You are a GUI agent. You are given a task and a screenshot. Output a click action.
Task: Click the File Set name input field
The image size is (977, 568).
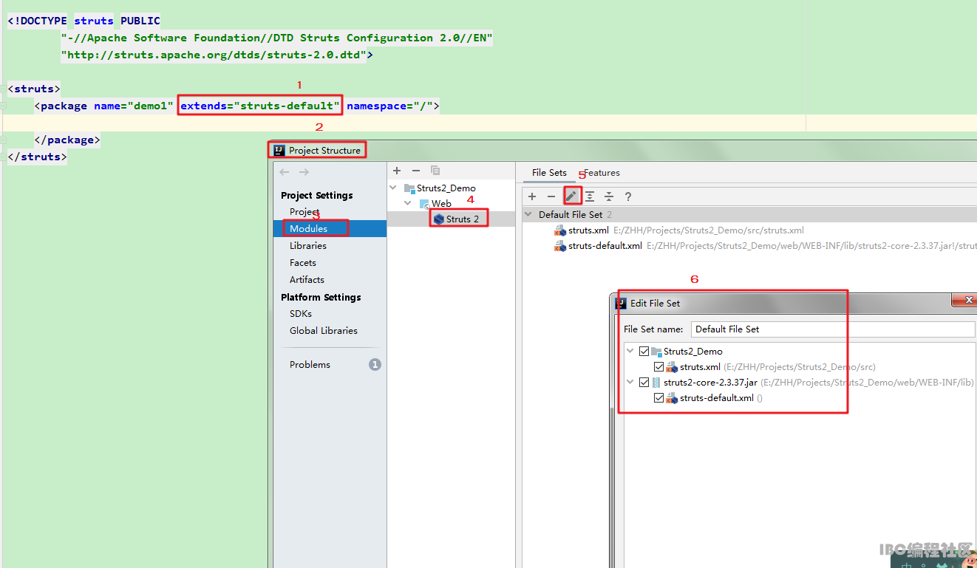tap(833, 329)
